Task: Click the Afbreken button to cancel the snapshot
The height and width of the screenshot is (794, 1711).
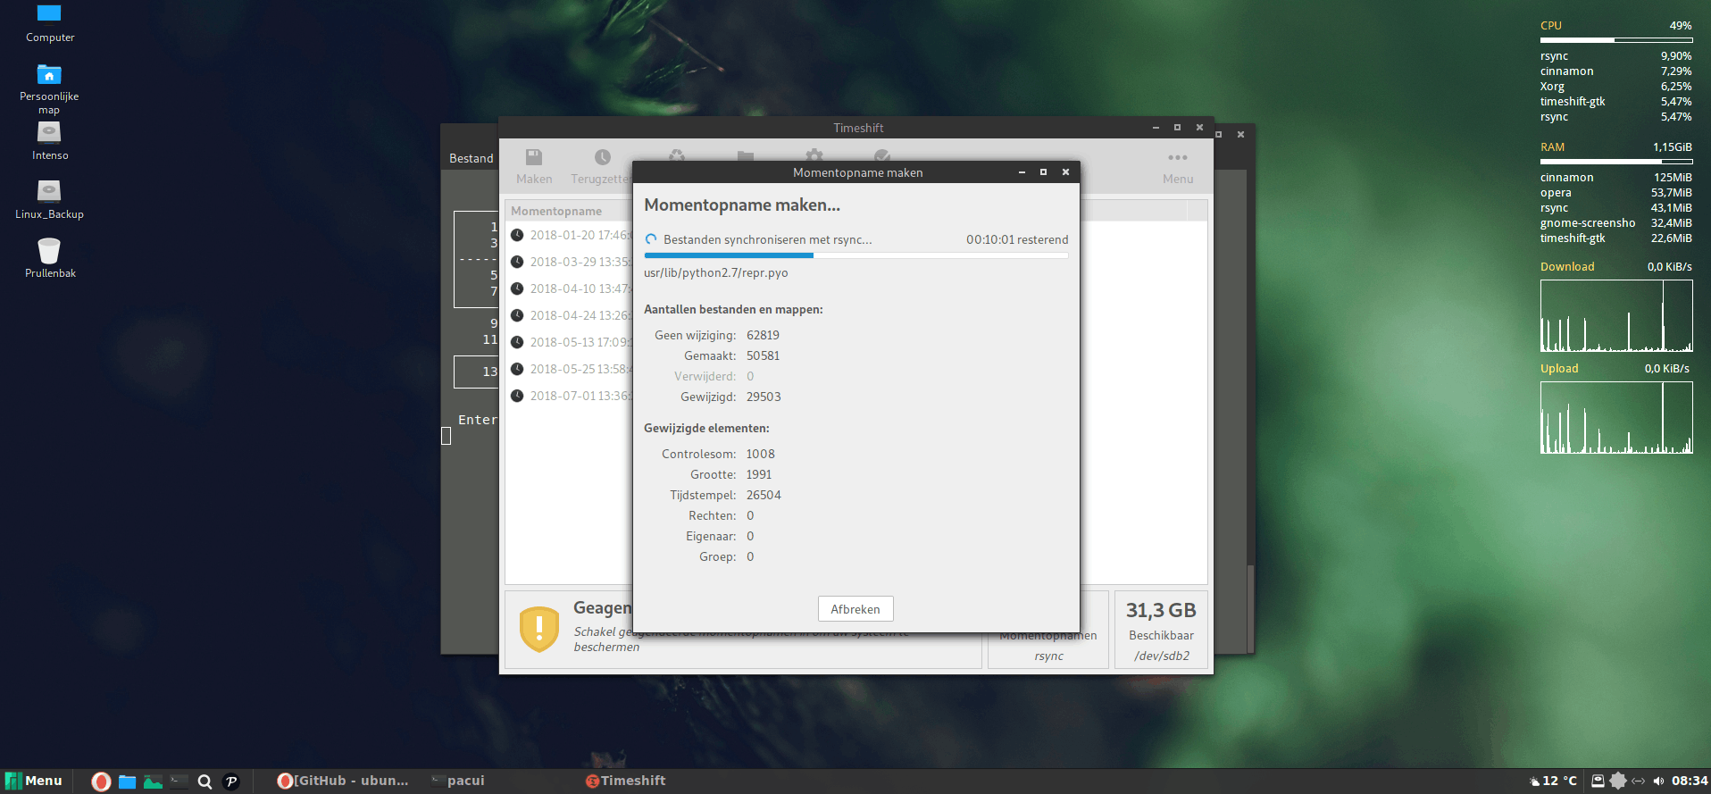Action: pos(855,609)
